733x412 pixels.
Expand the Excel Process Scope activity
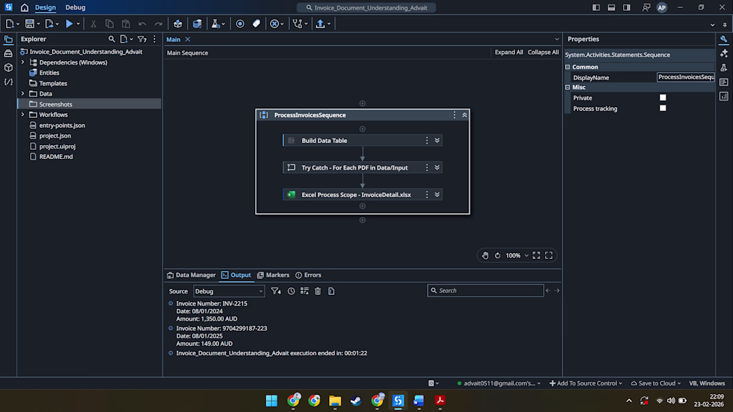pos(437,195)
